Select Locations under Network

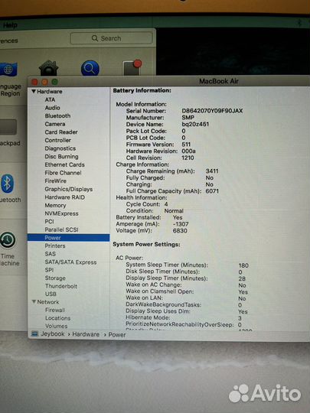coord(57,318)
